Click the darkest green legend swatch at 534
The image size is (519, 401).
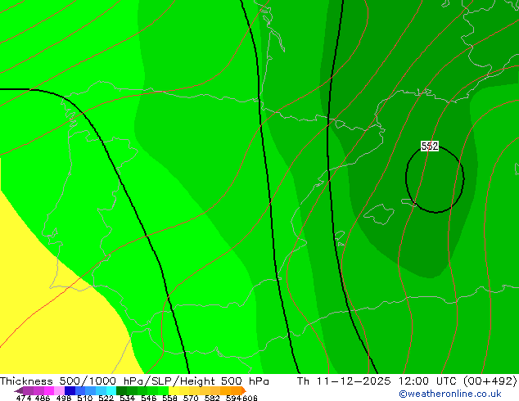coord(121,390)
